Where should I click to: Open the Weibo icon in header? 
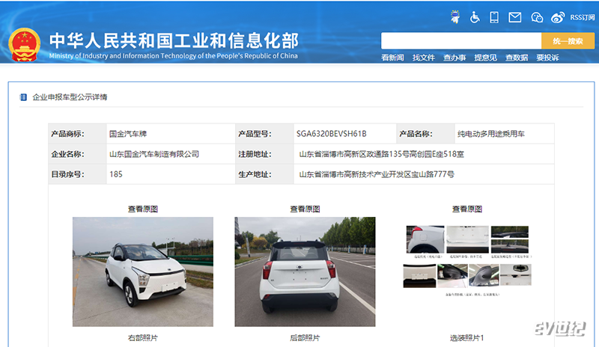click(558, 17)
